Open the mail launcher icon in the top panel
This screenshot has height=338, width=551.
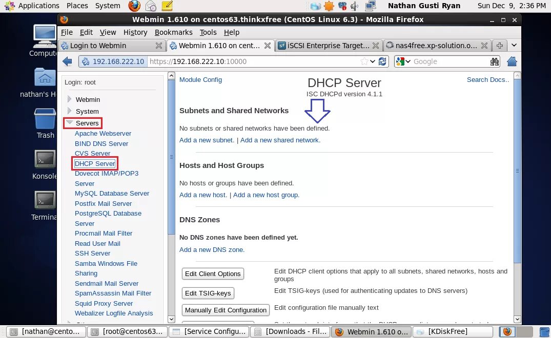151,6
